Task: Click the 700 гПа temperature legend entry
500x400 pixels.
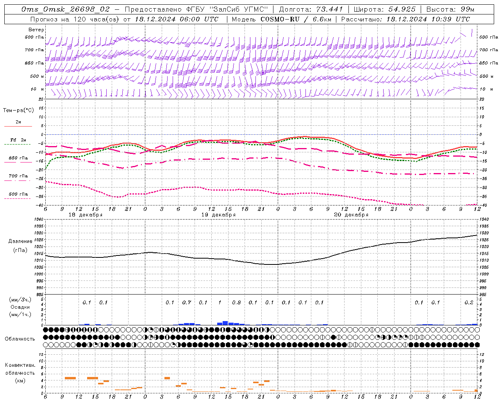Action: (18, 176)
